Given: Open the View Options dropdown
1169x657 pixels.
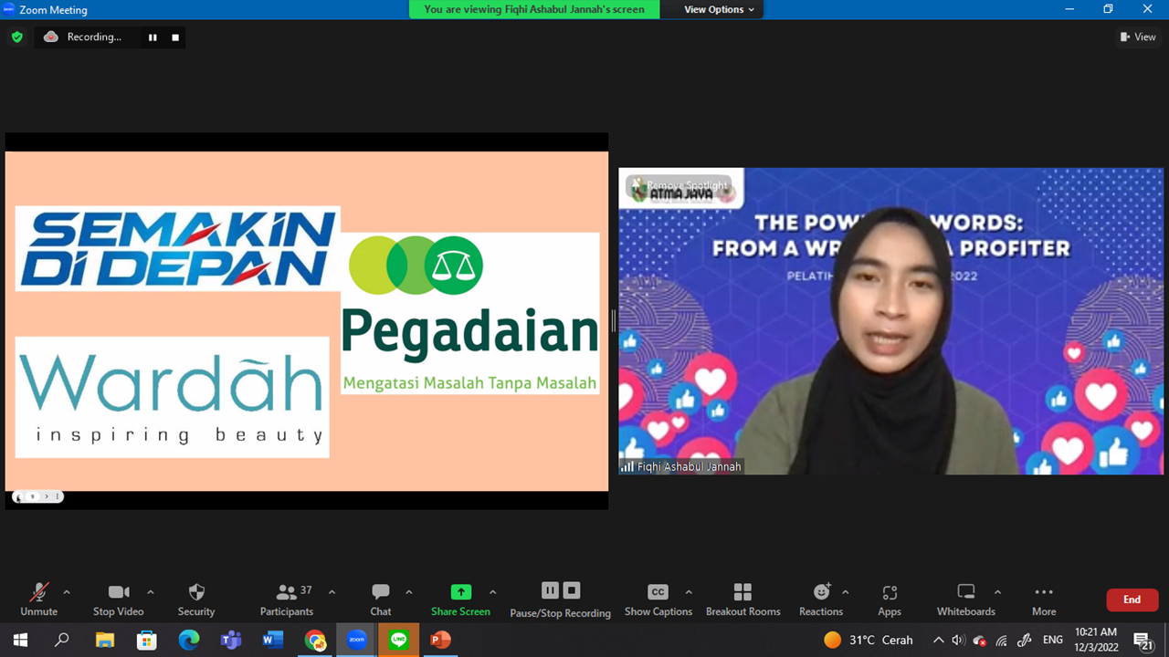Looking at the screenshot, I should [x=720, y=9].
